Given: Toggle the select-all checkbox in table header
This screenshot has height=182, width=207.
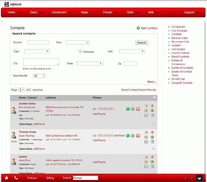Looking at the screenshot, I should point(154,98).
